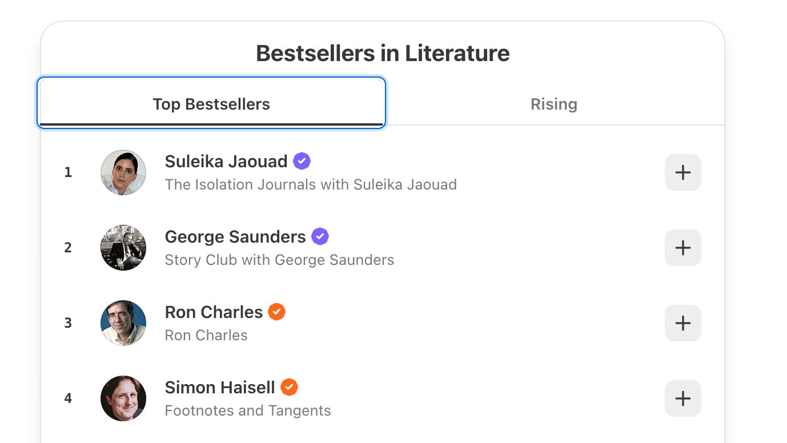Viewport: 787px width, 443px height.
Task: Open Simon Haisell's avatar image
Action: pos(123,398)
